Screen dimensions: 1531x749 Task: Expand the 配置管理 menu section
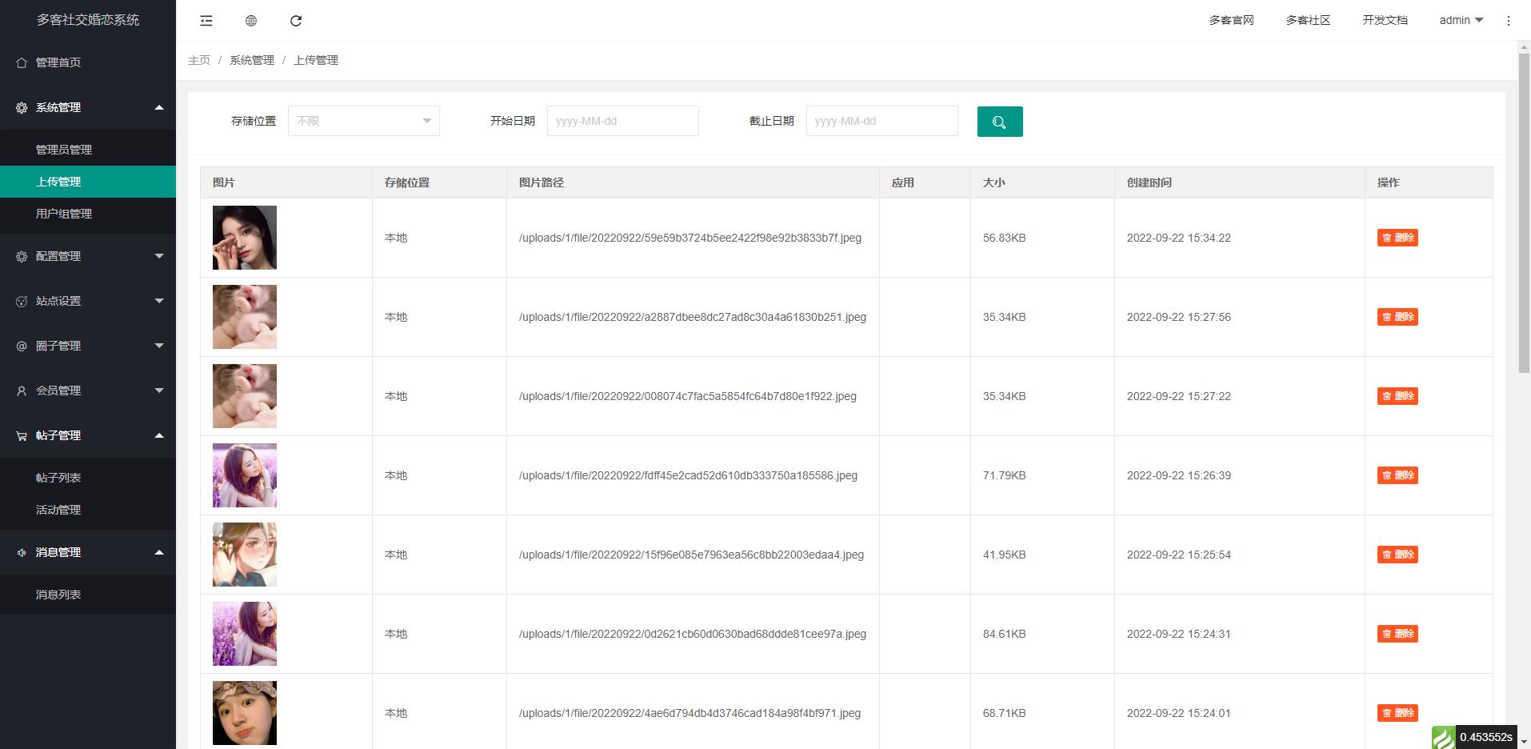pyautogui.click(x=88, y=256)
